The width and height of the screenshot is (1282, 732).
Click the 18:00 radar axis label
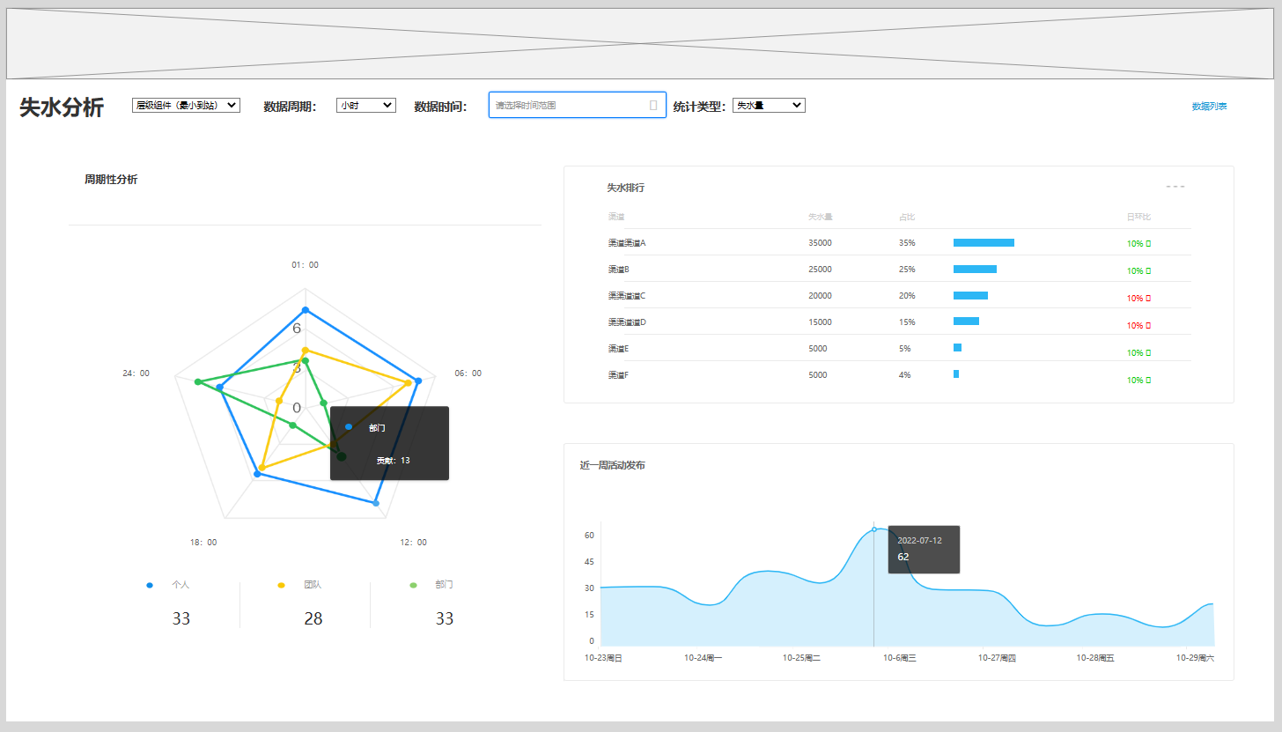pos(203,543)
